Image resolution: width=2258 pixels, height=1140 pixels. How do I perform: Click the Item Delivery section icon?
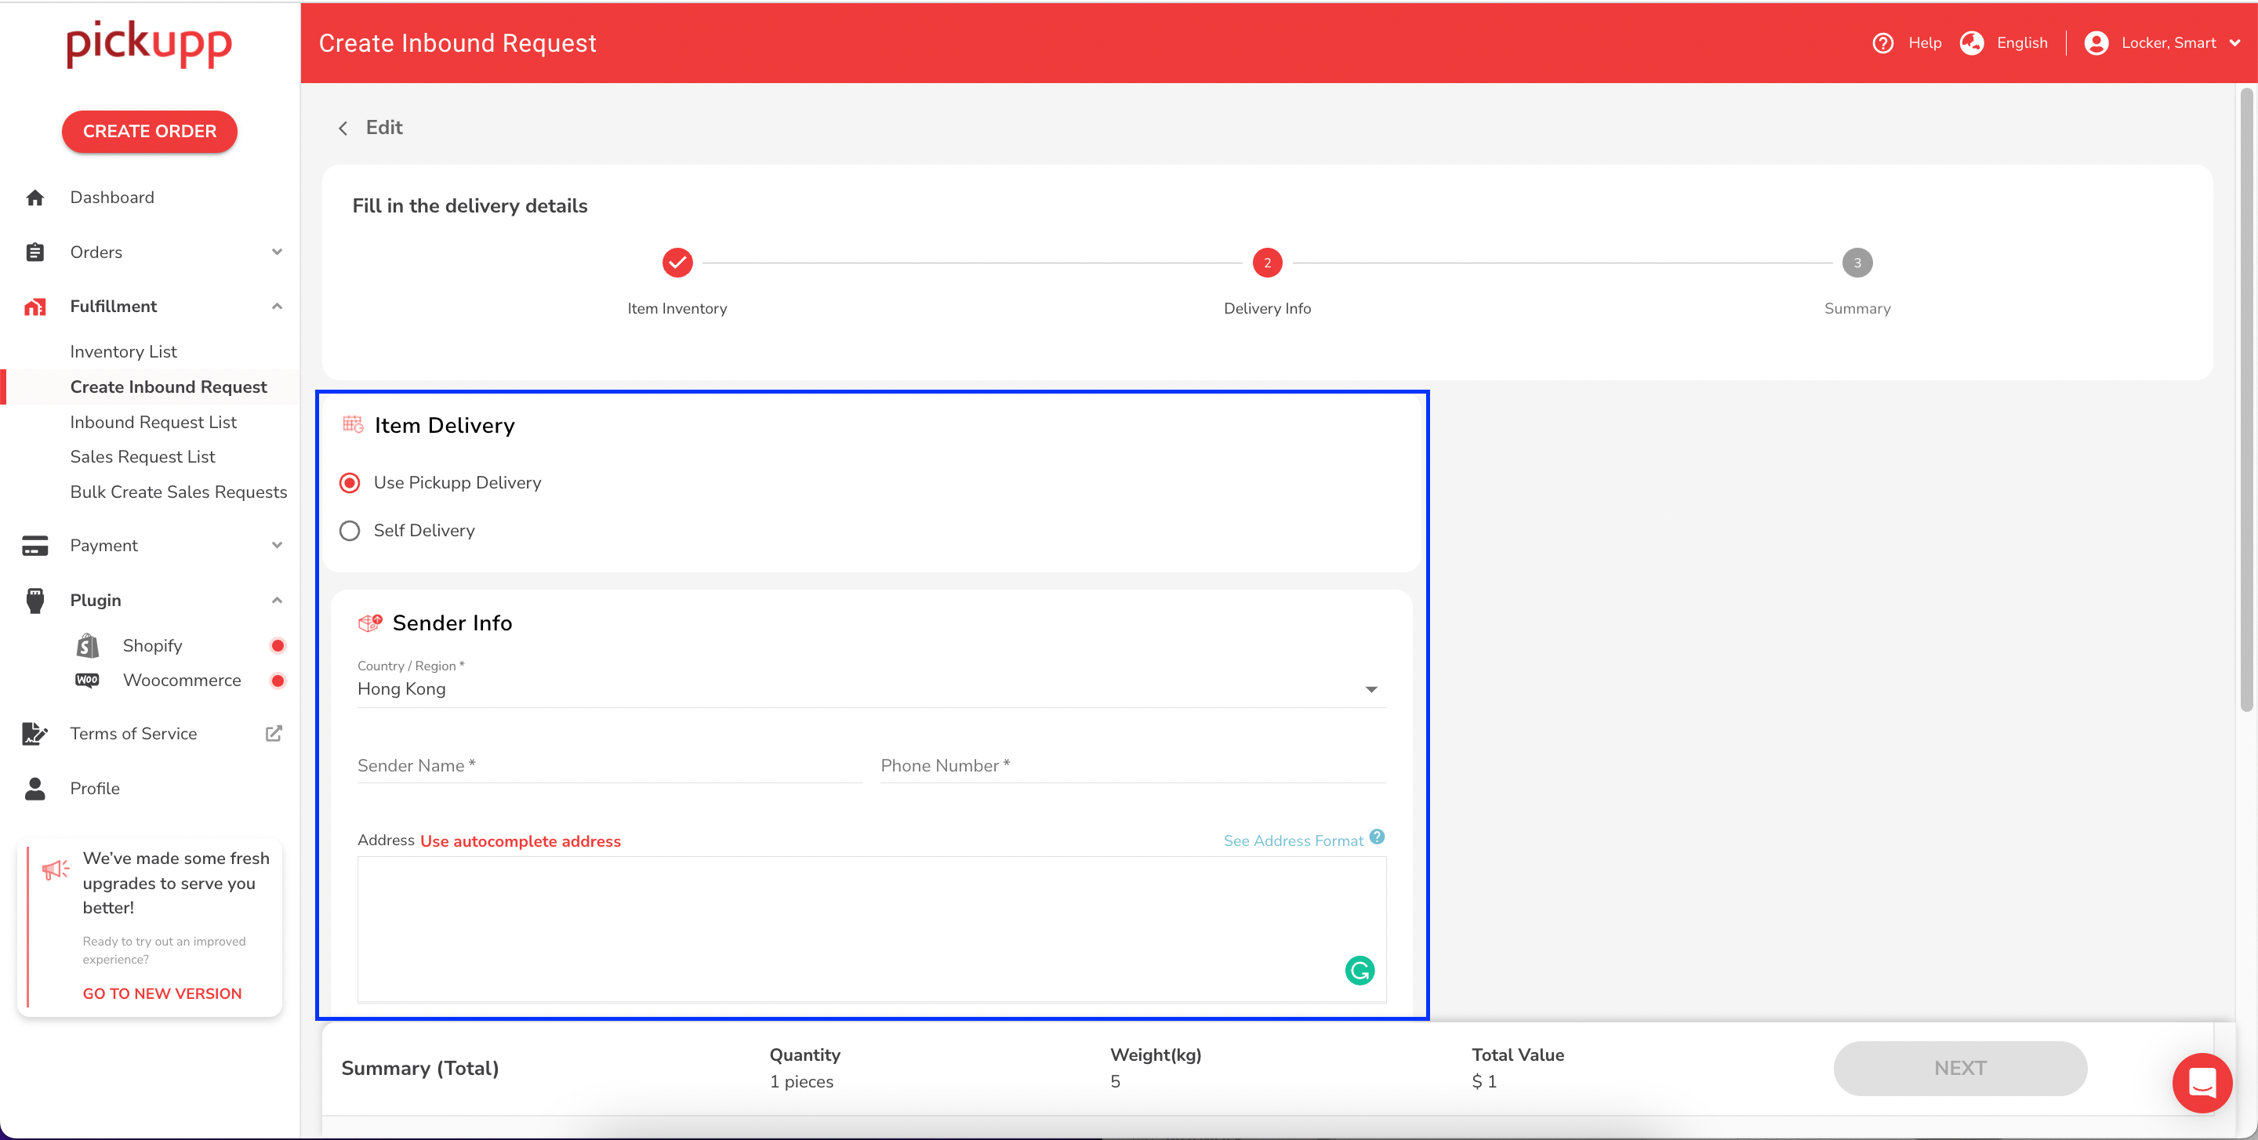point(354,425)
